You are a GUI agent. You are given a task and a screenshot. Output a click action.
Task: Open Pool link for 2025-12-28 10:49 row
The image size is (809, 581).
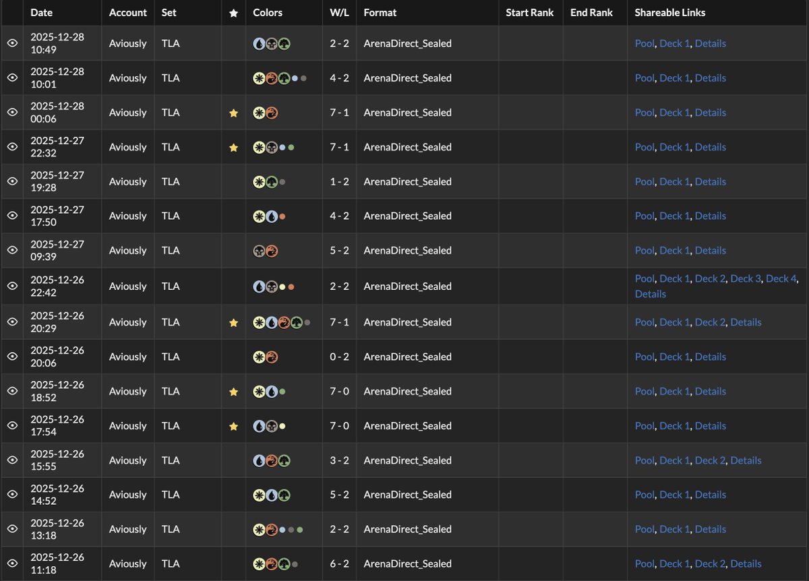click(x=645, y=43)
